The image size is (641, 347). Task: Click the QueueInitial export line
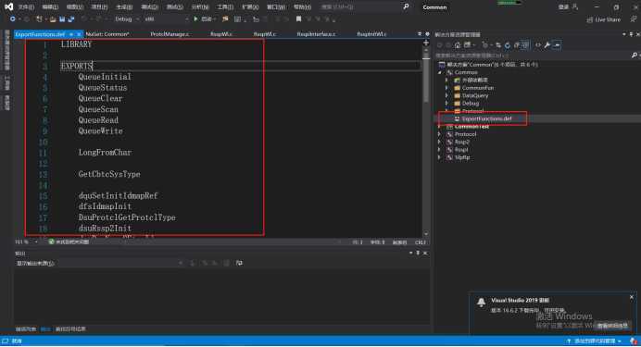click(x=105, y=77)
